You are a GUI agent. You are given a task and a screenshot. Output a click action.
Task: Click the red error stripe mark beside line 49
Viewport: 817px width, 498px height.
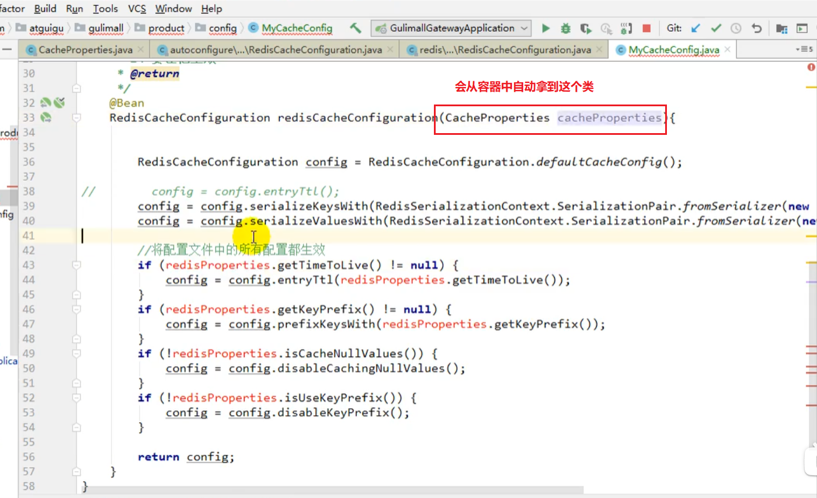811,353
